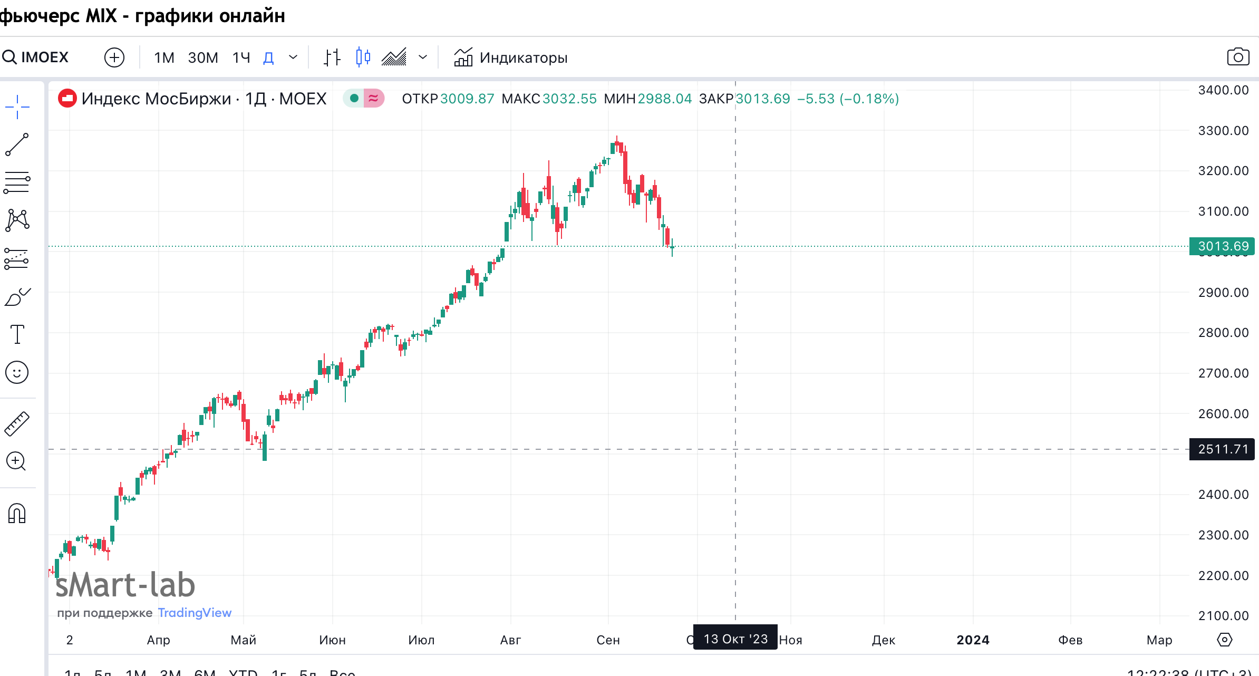Expand the timeframe interval dropdown arrow
Viewport: 1259px width, 676px height.
pos(293,57)
